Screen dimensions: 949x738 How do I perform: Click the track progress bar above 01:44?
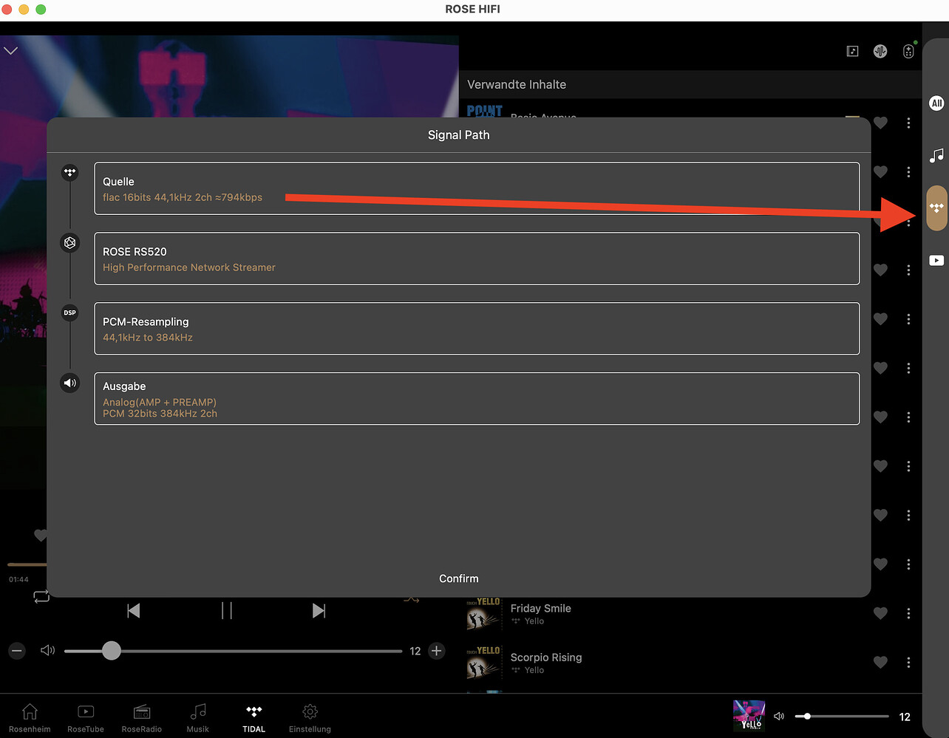[27, 565]
